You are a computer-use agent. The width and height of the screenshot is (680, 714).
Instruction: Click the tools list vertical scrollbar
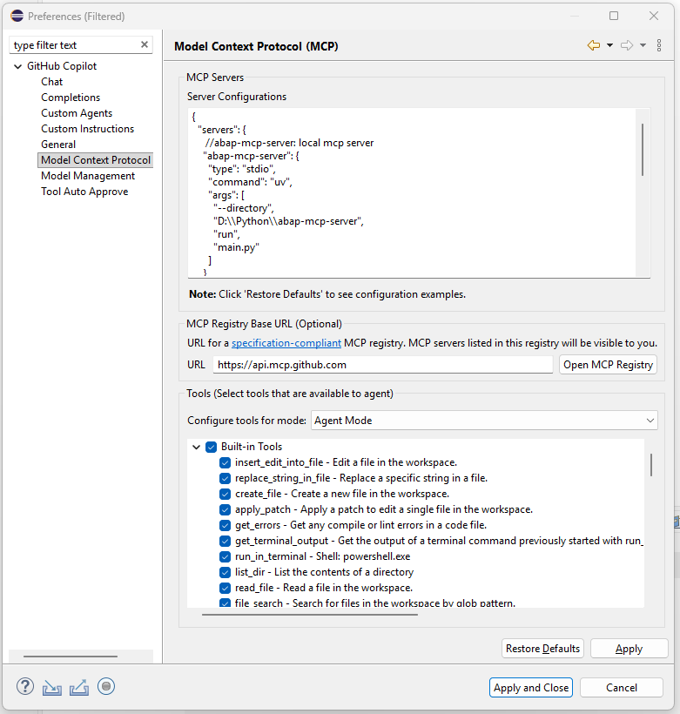pyautogui.click(x=651, y=465)
